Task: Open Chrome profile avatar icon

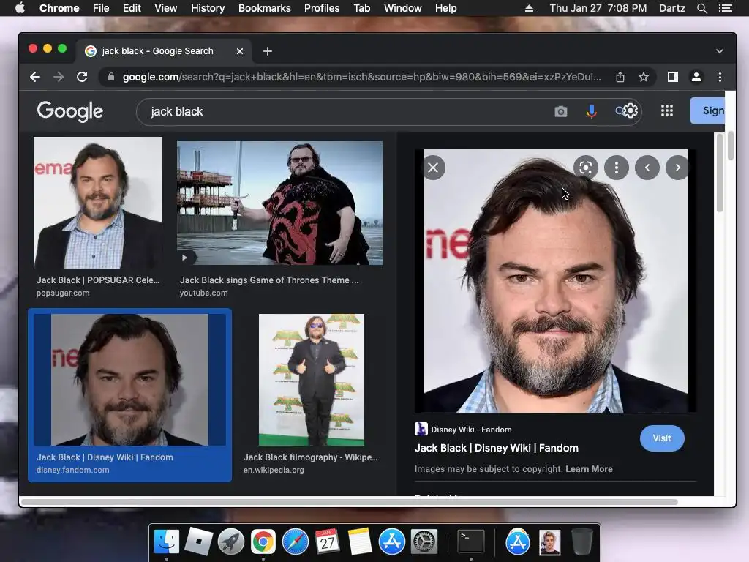Action: tap(696, 77)
